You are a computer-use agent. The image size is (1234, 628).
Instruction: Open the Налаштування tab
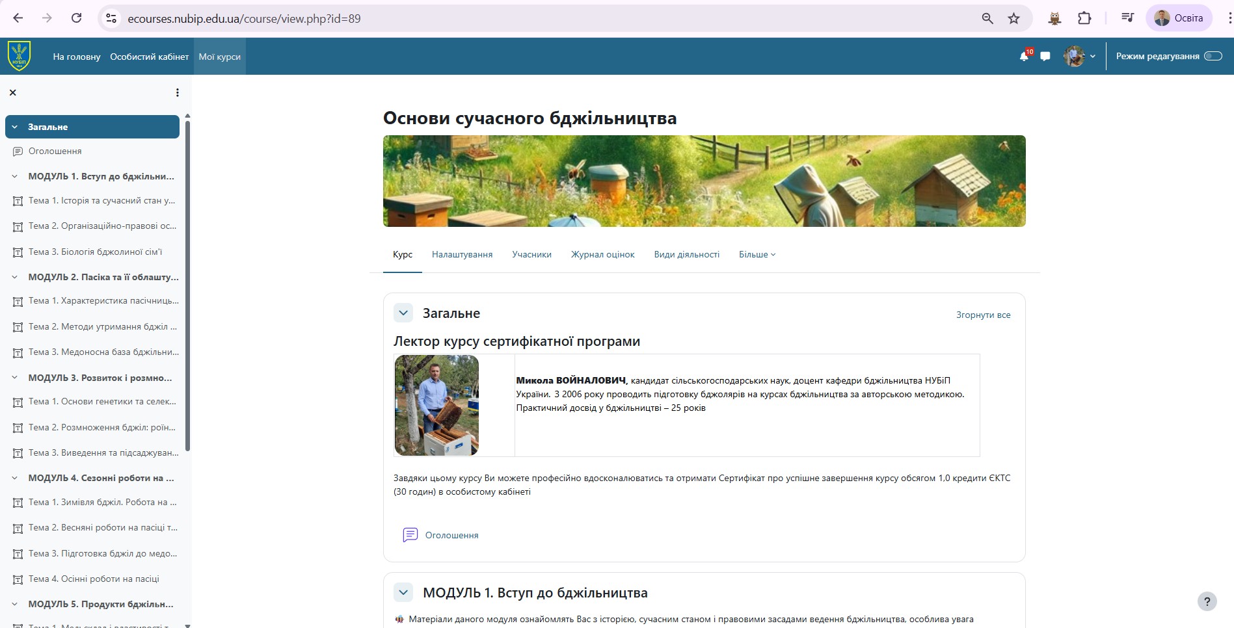462,254
